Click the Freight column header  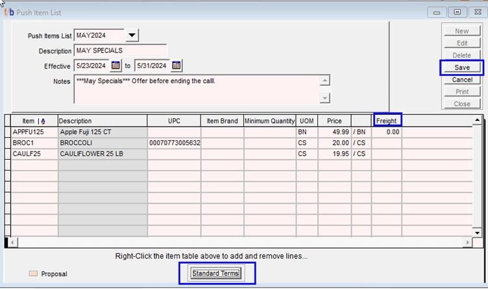[387, 121]
